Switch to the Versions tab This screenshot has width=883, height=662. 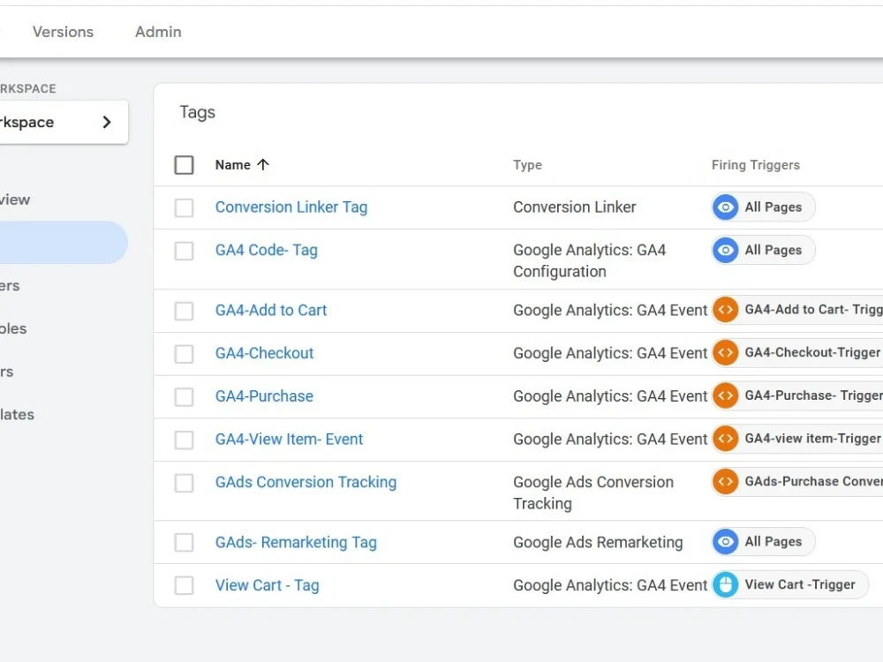pyautogui.click(x=63, y=32)
